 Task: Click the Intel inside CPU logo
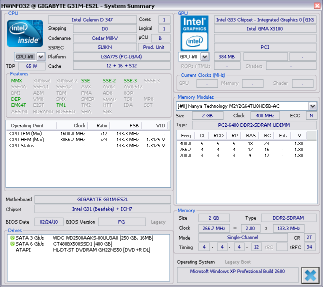click(x=25, y=33)
